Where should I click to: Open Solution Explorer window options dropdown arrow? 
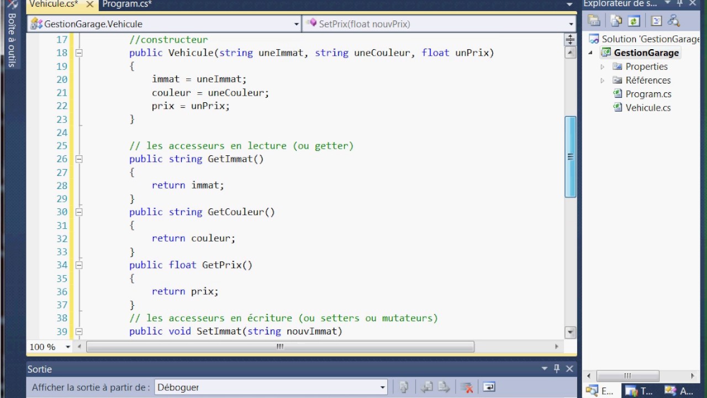[x=668, y=3]
